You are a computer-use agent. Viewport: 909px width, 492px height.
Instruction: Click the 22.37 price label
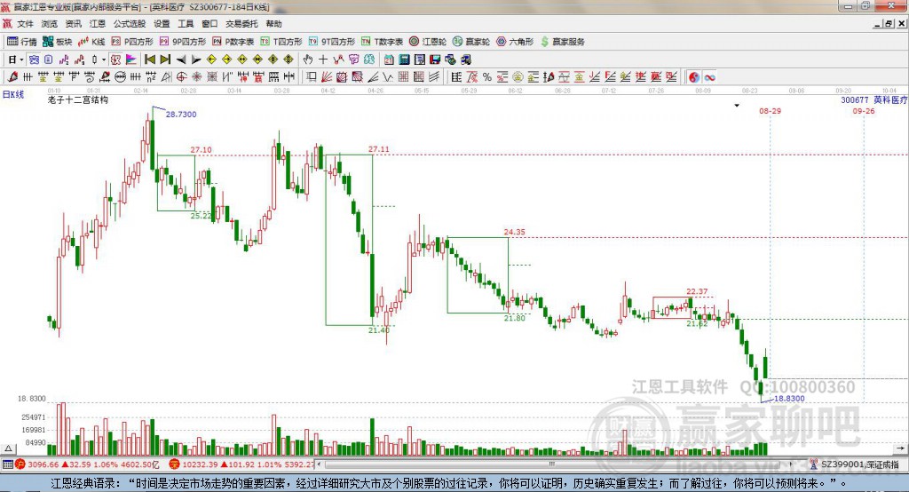click(697, 292)
